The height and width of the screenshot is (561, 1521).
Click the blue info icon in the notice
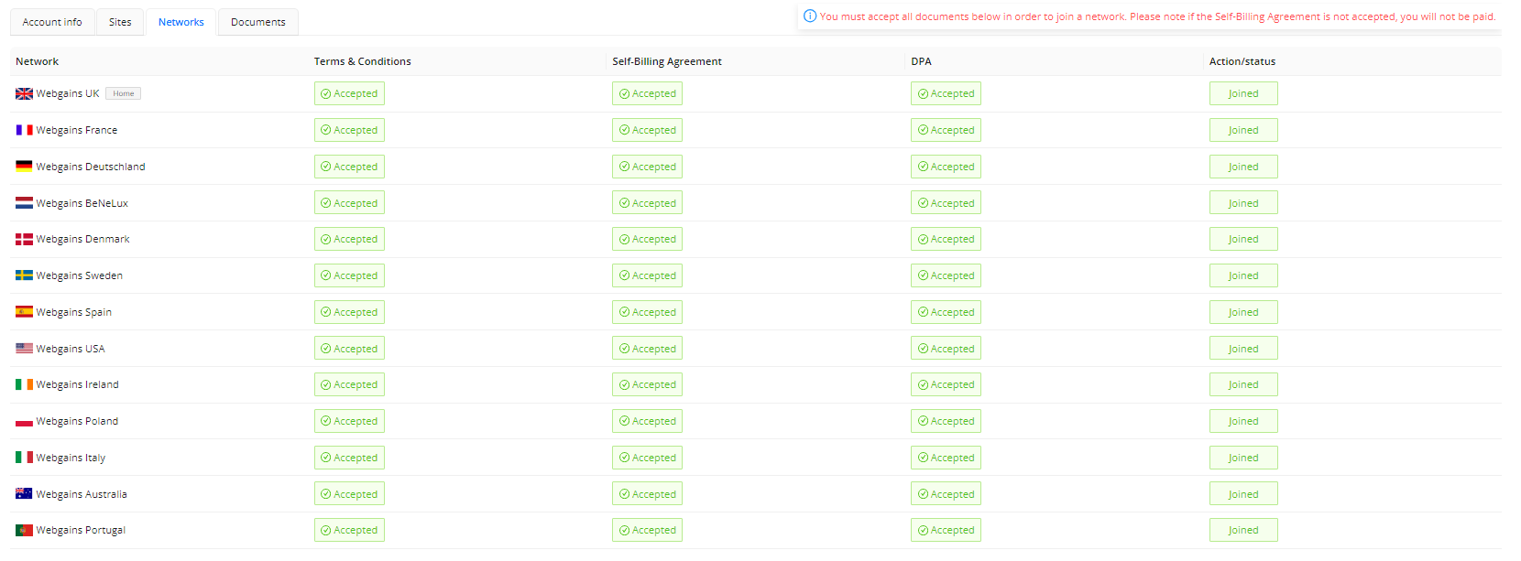[x=810, y=16]
